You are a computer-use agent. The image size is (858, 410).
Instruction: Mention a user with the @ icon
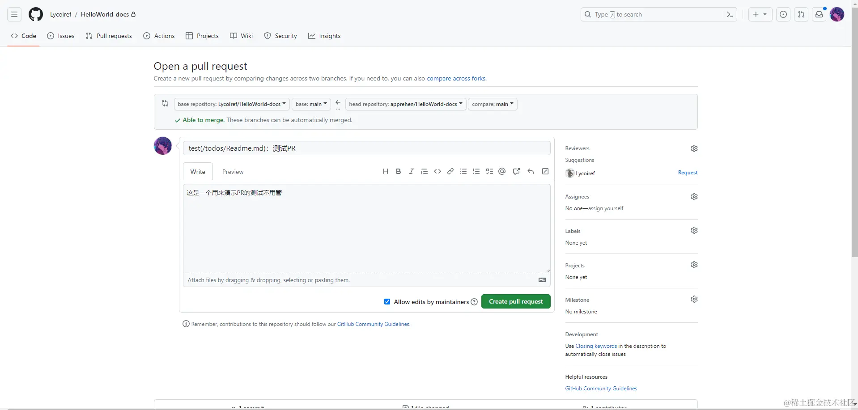click(502, 171)
